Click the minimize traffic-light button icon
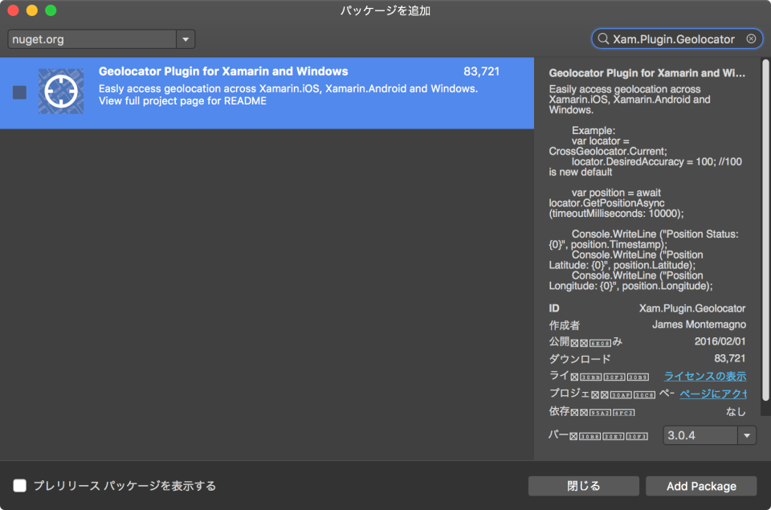The height and width of the screenshot is (510, 771). pyautogui.click(x=31, y=10)
